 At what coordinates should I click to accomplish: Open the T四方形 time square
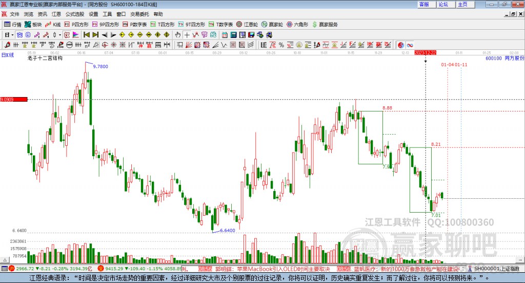(163, 25)
